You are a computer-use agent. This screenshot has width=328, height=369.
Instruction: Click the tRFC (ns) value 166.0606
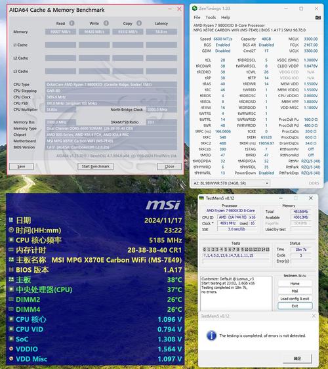coord(222,131)
